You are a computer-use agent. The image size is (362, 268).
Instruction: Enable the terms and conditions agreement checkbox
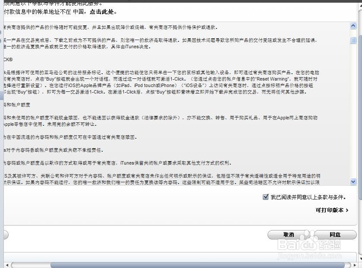[x=266, y=197]
